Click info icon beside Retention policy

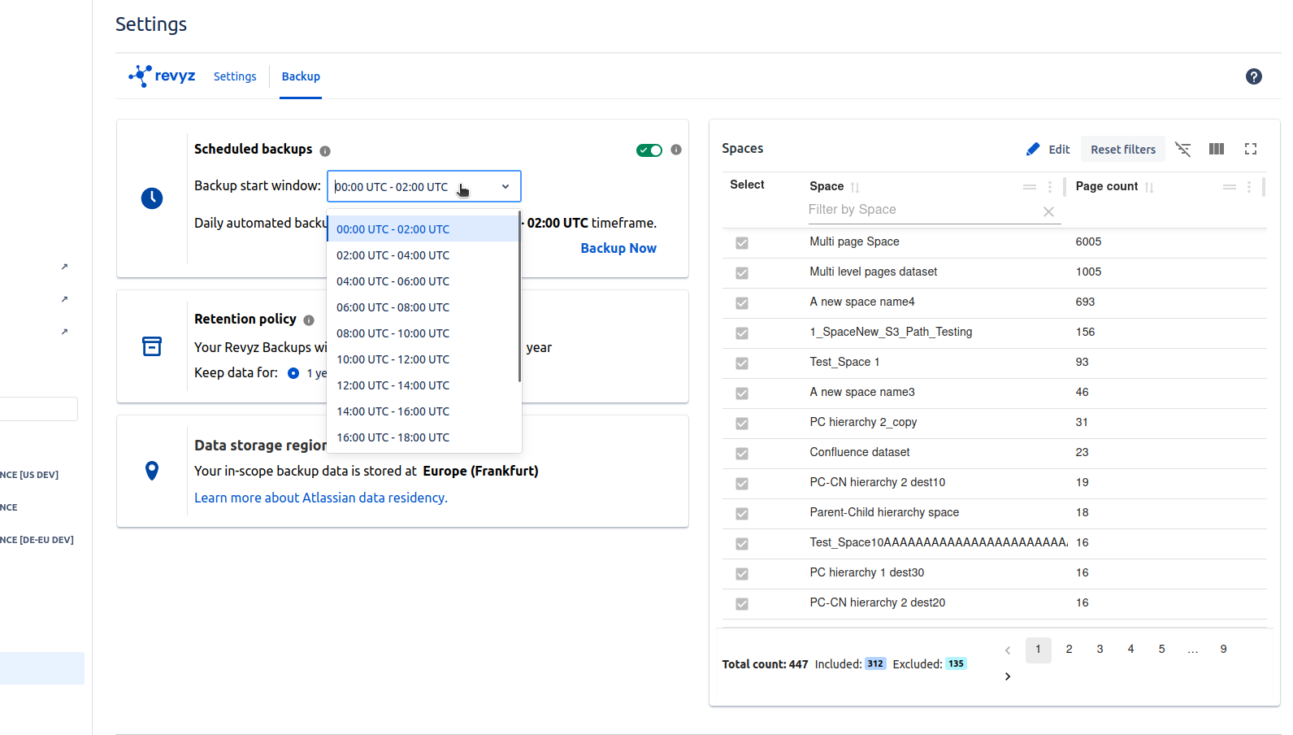click(x=309, y=320)
